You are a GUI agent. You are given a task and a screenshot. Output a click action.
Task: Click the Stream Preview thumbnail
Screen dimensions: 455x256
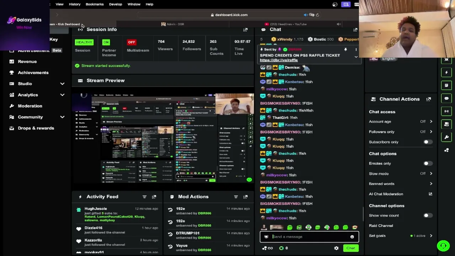(163, 138)
